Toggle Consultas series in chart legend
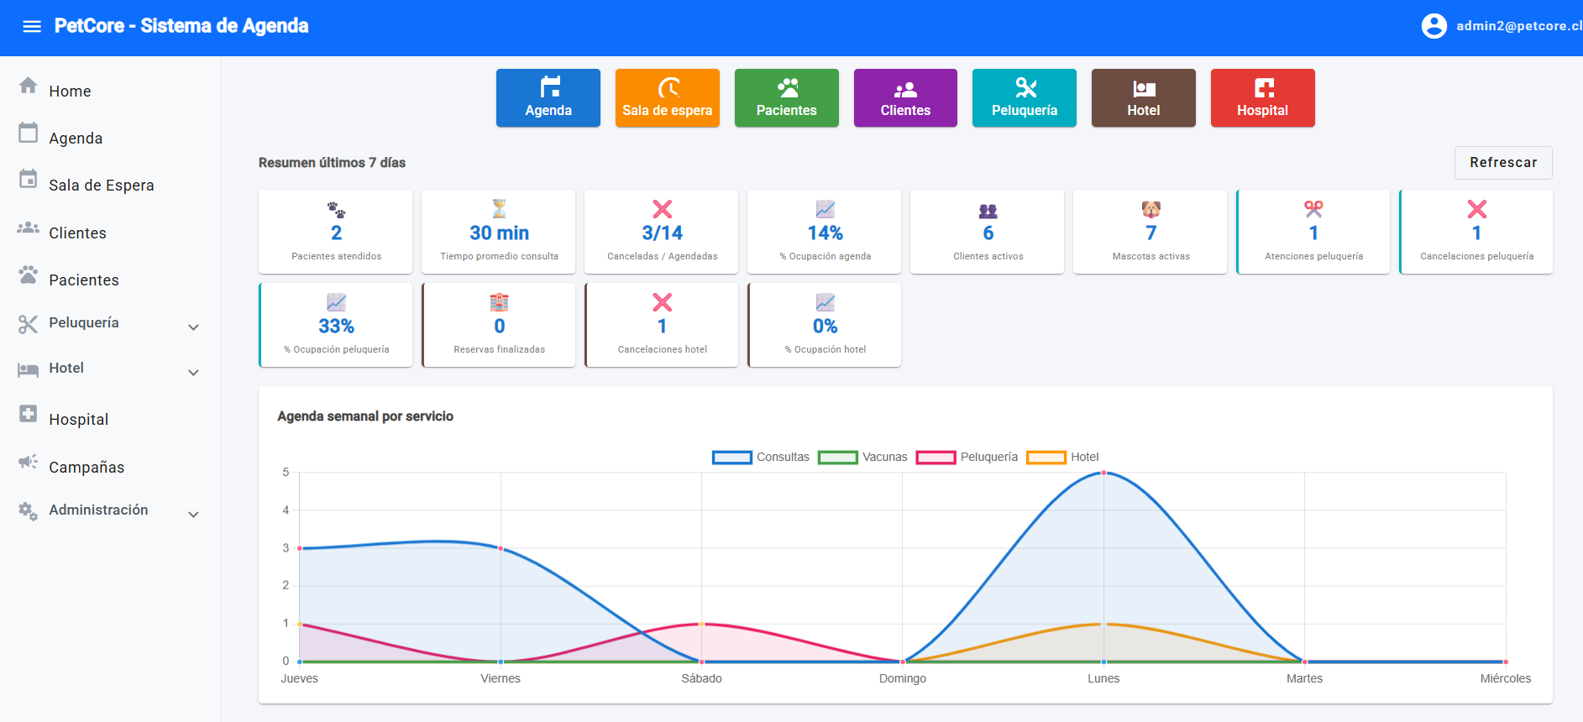The image size is (1583, 722). [x=761, y=457]
